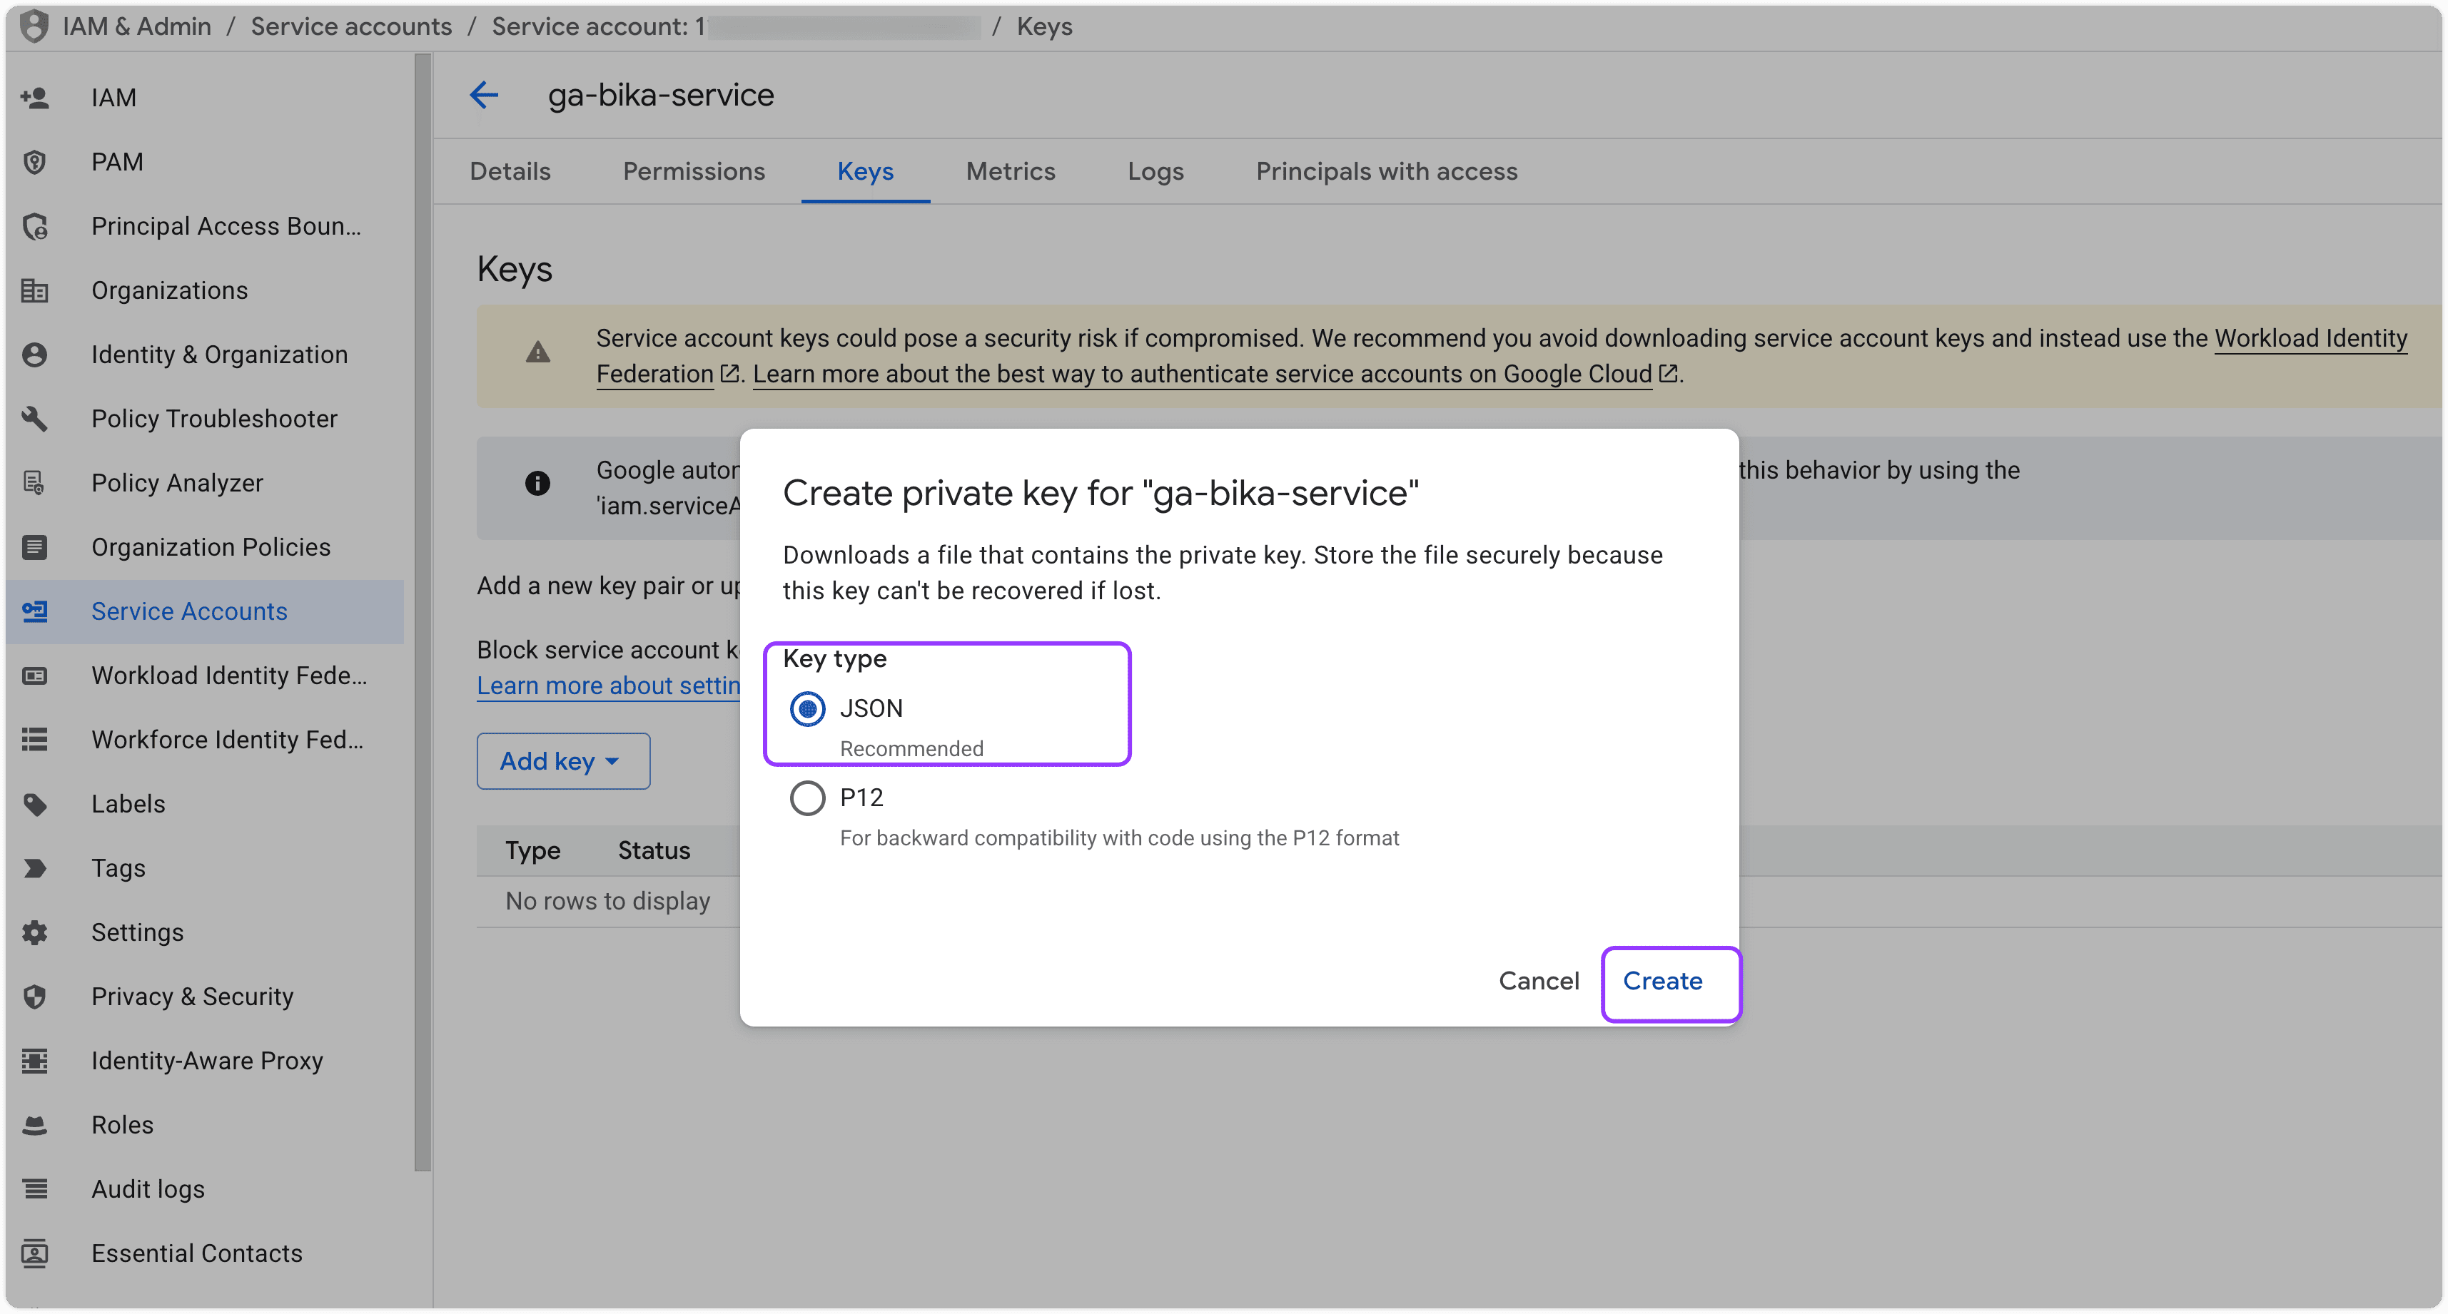Click the Organizations building icon
2448x1314 pixels.
pos(35,291)
